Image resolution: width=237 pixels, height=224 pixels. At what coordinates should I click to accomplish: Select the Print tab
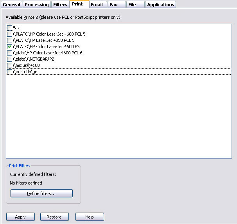coord(77,4)
